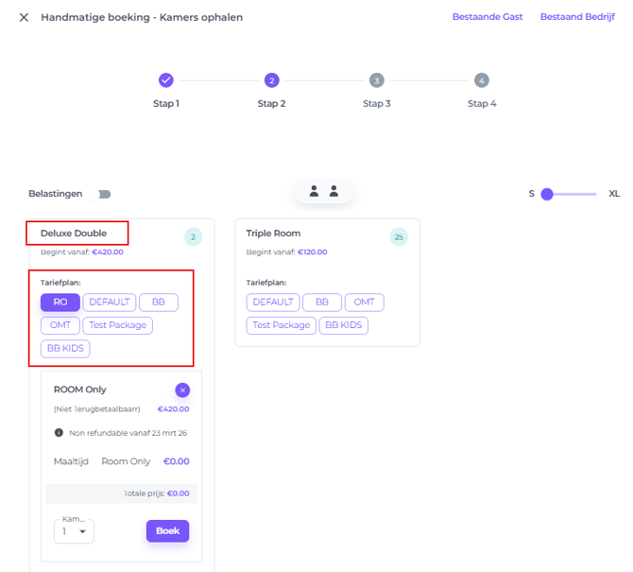Image resolution: width=633 pixels, height=572 pixels.
Task: Open the Kamers quantity dropdown
Action: click(x=74, y=531)
